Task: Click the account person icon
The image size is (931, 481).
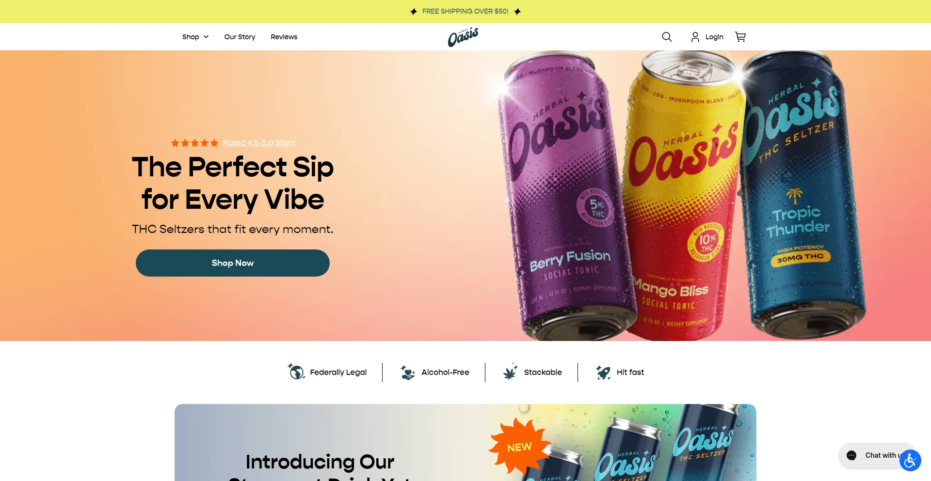Action: click(x=695, y=37)
